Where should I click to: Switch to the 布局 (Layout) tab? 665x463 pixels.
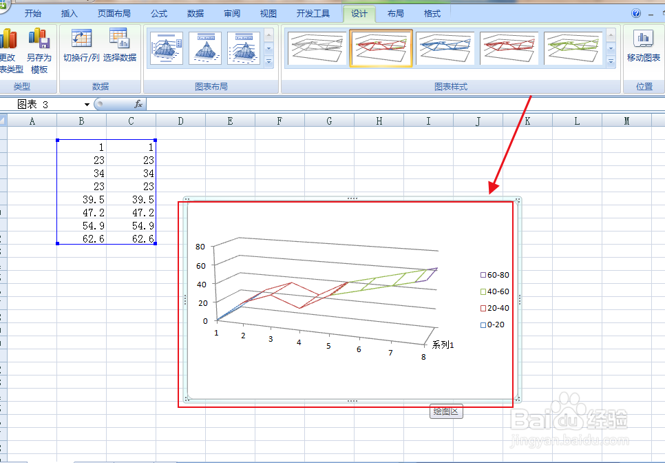tap(396, 14)
